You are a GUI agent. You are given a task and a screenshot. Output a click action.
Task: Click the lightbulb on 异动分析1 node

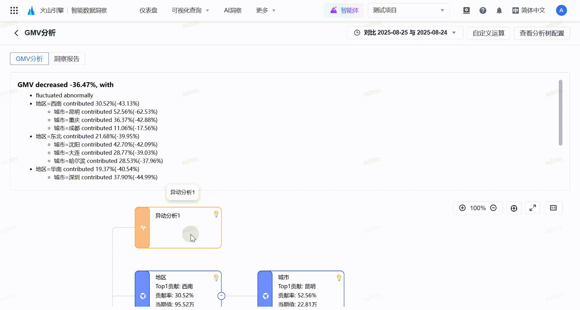(x=216, y=214)
